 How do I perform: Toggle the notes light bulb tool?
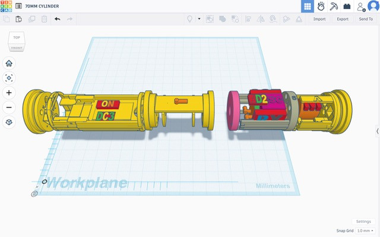[191, 19]
